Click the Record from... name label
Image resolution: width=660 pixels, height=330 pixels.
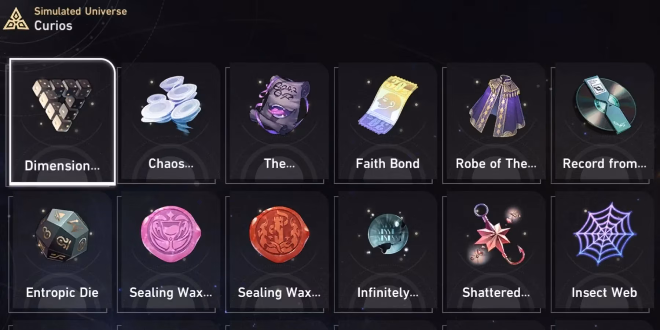pos(604,164)
